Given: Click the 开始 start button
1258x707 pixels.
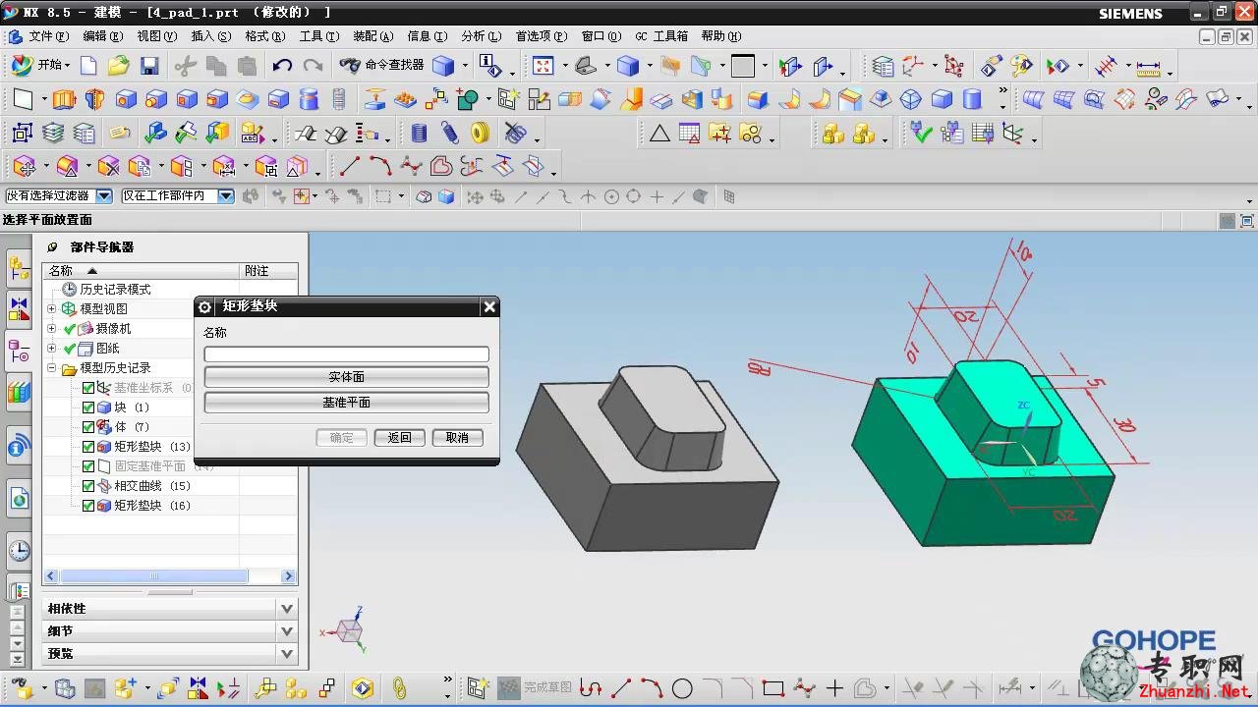Looking at the screenshot, I should [x=40, y=65].
